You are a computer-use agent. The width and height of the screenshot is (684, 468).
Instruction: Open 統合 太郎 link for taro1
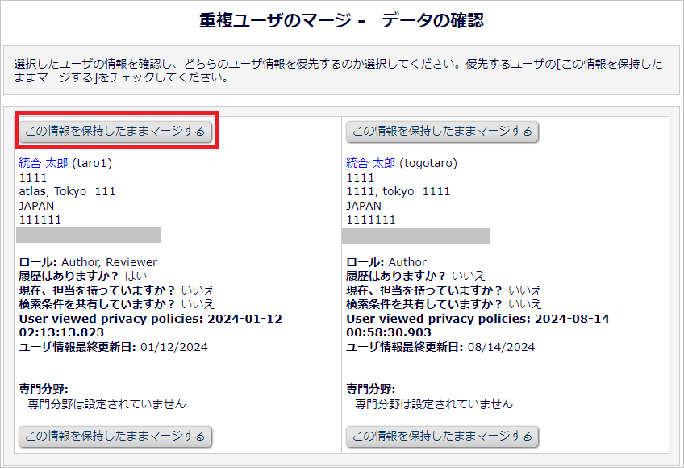[x=44, y=163]
